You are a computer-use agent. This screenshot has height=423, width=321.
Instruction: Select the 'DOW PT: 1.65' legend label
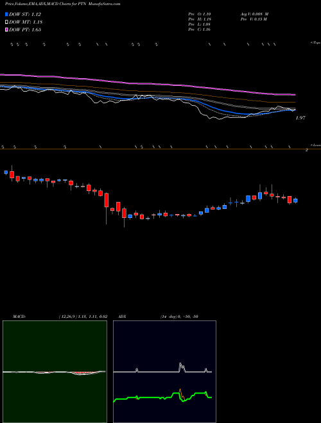click(25, 30)
